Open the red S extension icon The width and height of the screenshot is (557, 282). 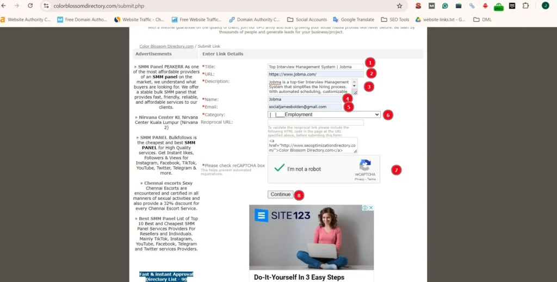(x=418, y=5)
